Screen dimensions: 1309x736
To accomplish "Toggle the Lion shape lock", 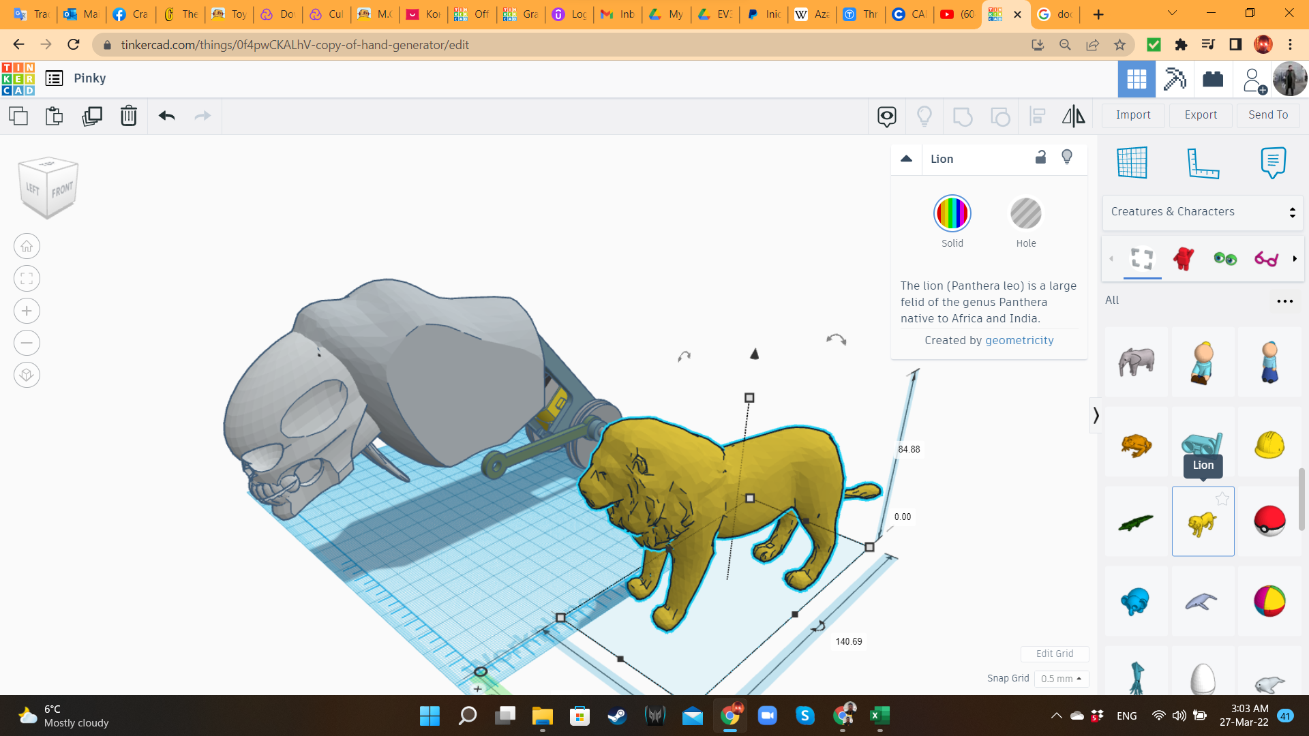I will click(x=1040, y=158).
